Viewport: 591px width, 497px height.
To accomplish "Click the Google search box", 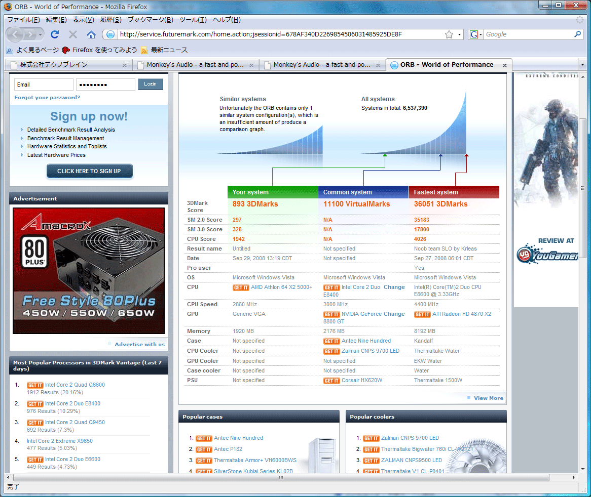I will [529, 34].
